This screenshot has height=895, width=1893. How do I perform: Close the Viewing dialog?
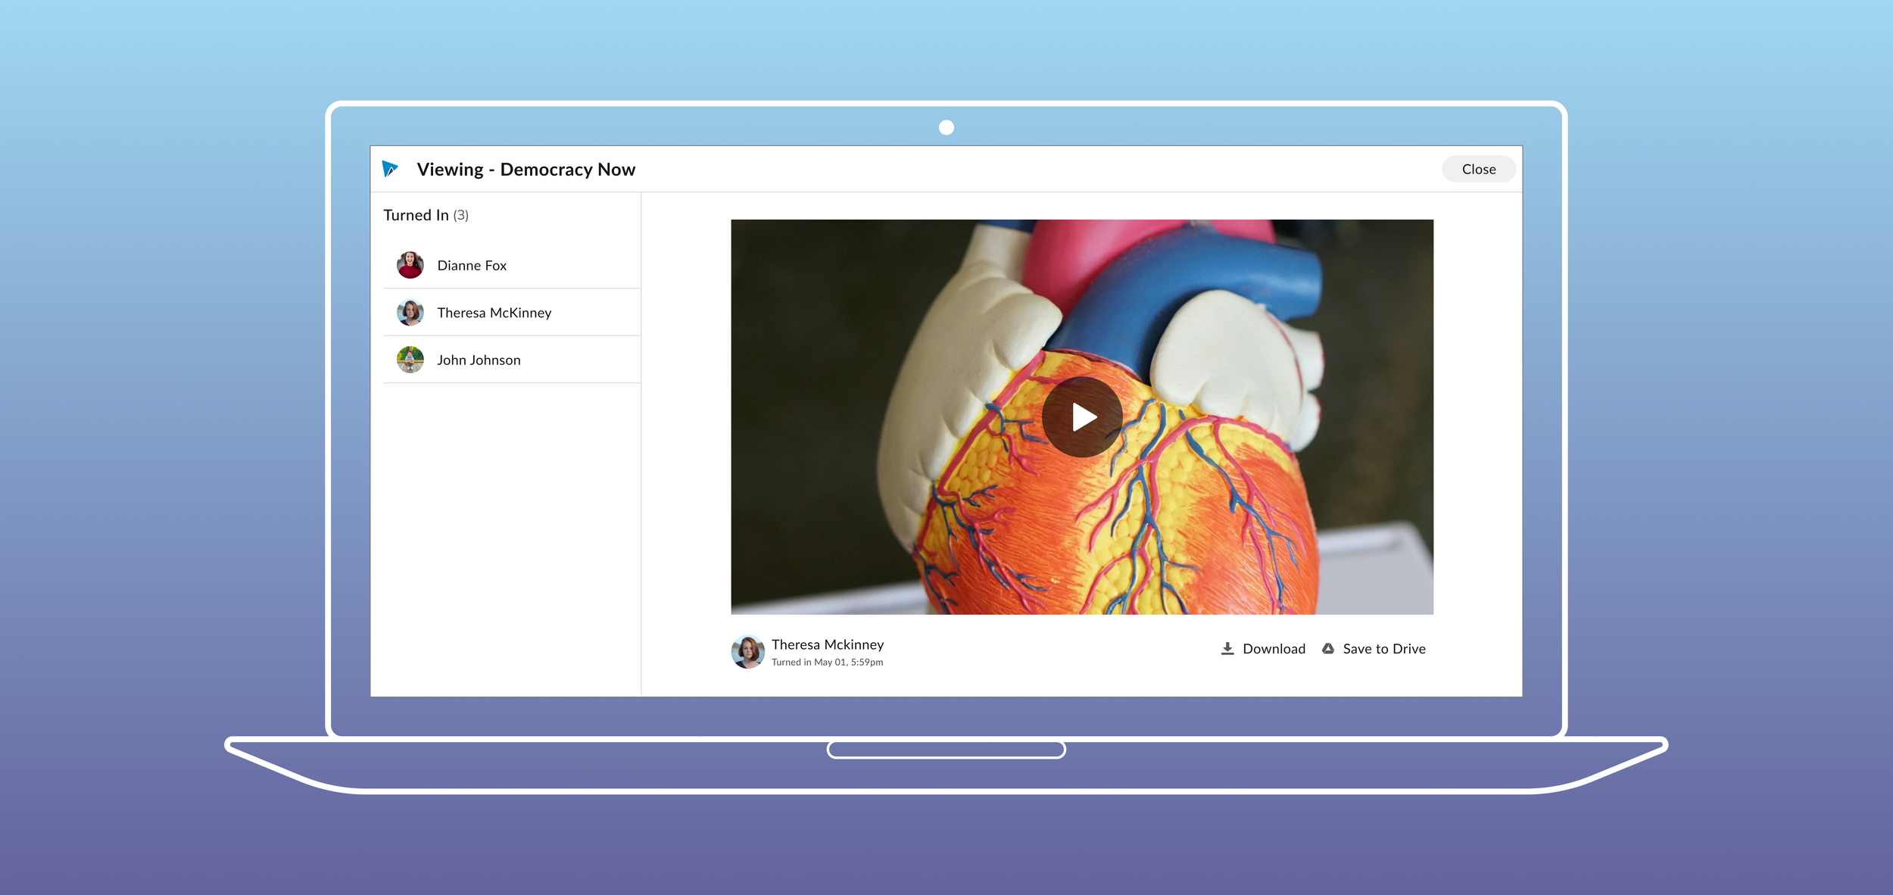coord(1478,169)
